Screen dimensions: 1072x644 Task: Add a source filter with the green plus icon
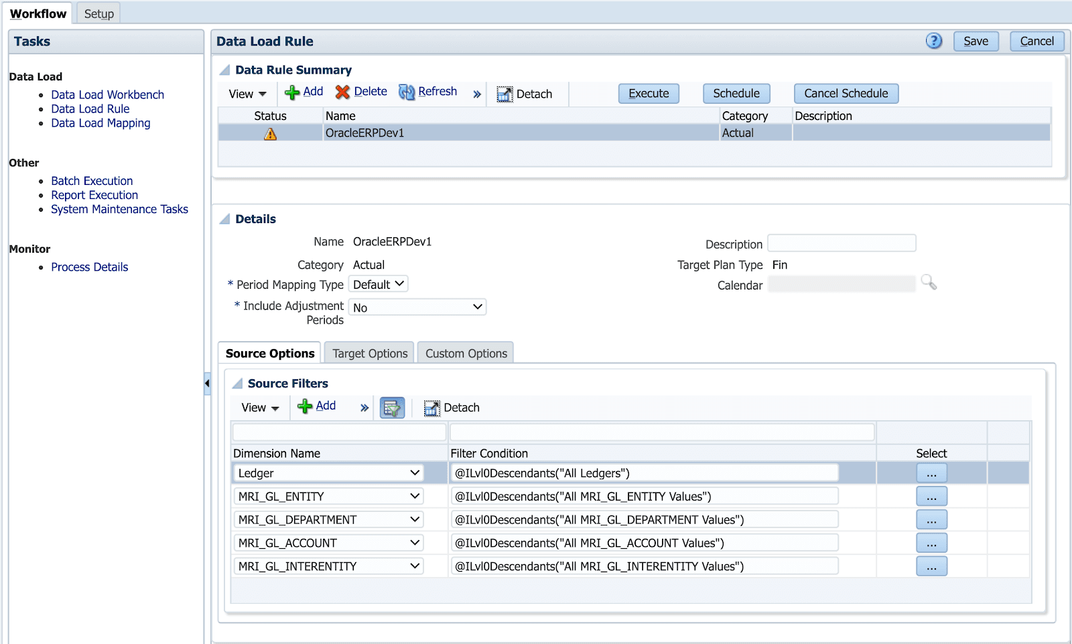(306, 406)
